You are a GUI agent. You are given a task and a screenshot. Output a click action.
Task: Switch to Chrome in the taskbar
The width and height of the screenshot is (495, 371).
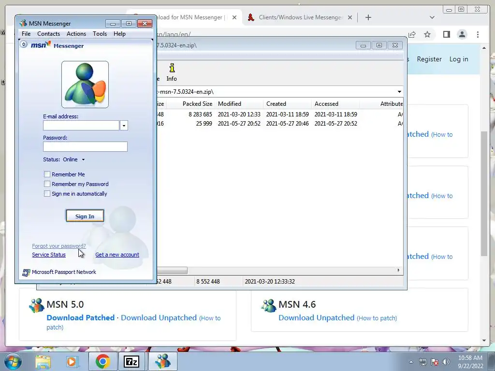(x=102, y=361)
